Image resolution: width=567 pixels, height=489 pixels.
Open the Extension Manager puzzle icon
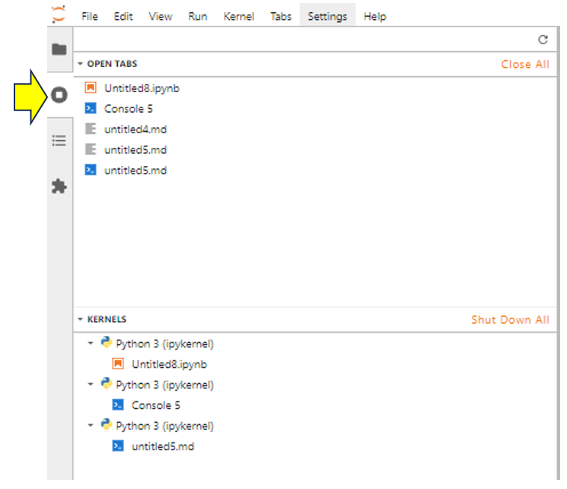pyautogui.click(x=59, y=187)
